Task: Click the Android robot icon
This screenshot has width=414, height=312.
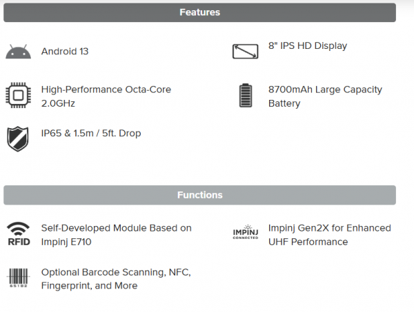Action: click(18, 52)
